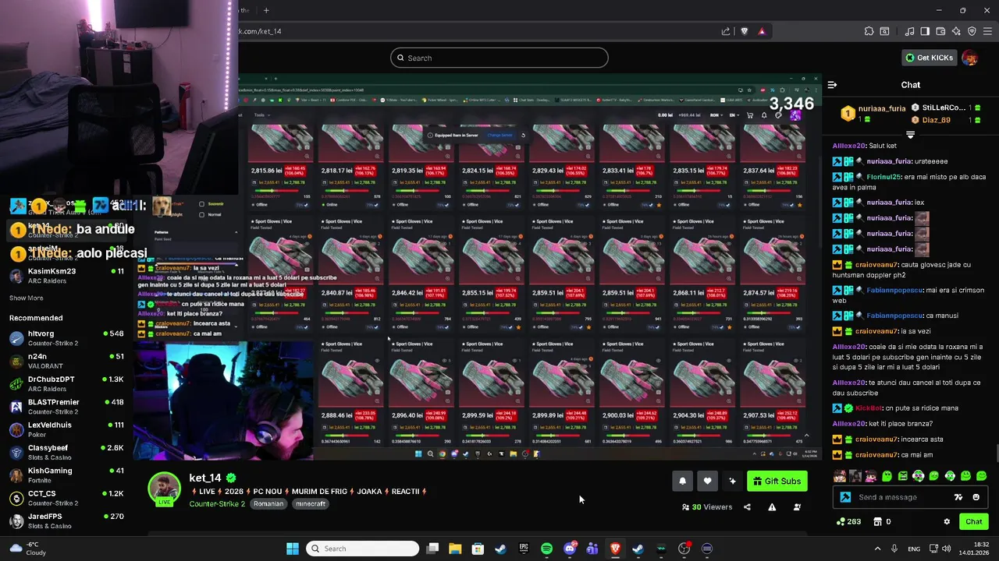Open Brave Rewards triangle icon

pos(761,31)
